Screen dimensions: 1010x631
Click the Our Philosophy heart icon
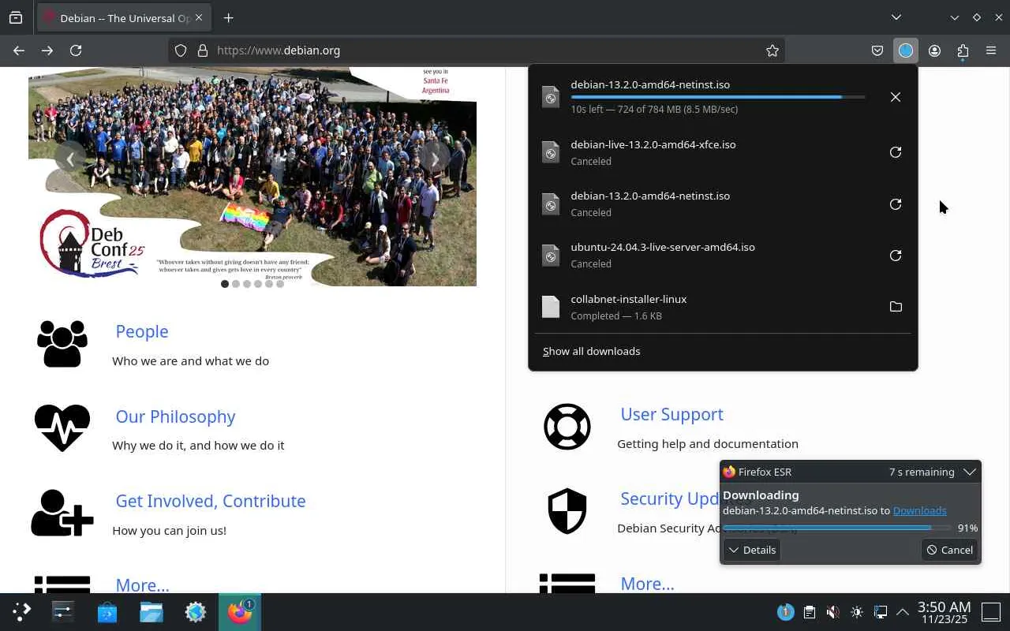tap(62, 428)
